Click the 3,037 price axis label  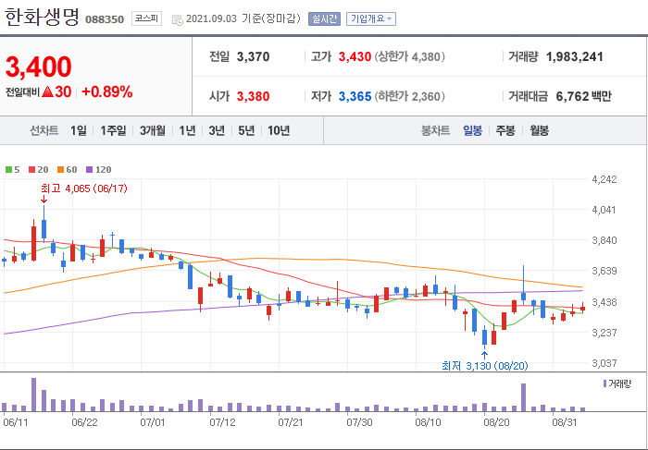tap(604, 363)
